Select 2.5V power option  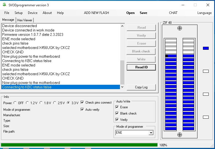(x=55, y=103)
